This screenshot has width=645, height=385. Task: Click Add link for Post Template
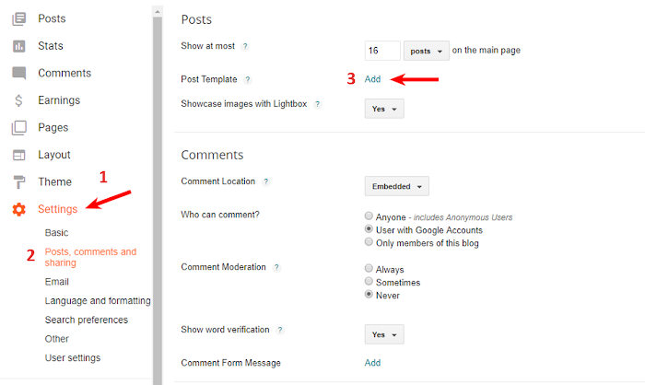coord(372,79)
